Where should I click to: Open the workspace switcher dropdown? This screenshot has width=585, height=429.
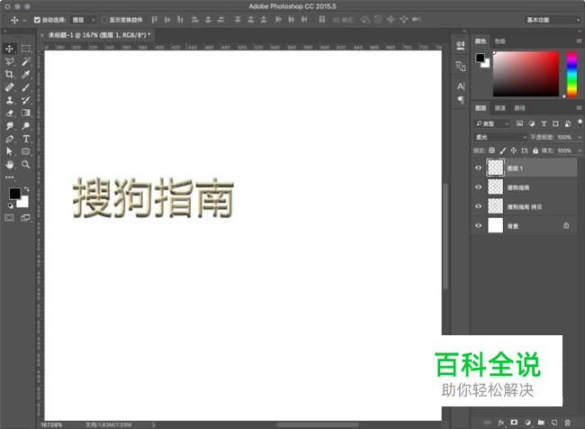point(553,20)
